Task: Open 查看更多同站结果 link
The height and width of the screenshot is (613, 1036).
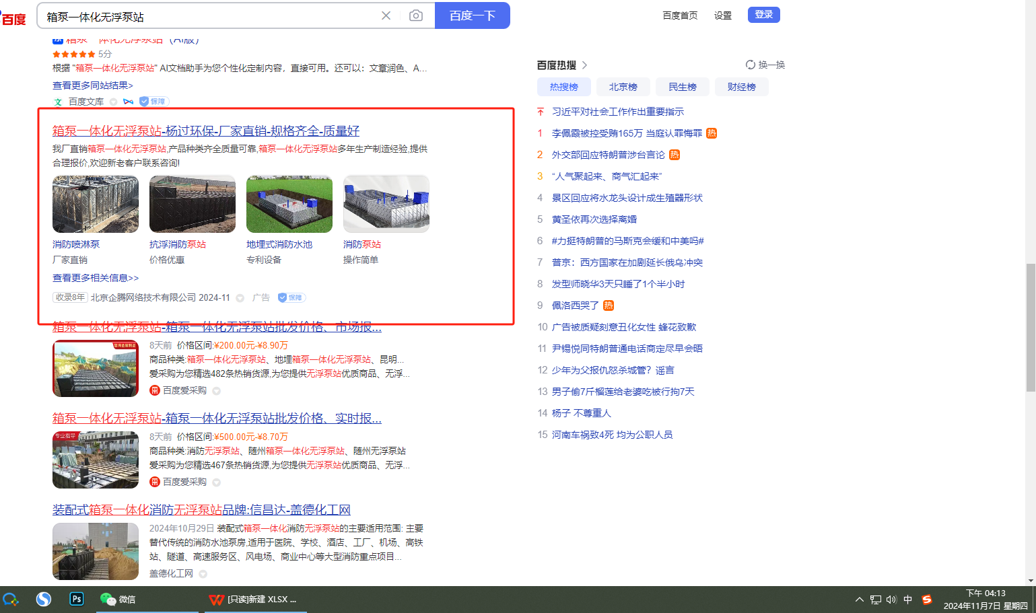Action: [x=93, y=85]
